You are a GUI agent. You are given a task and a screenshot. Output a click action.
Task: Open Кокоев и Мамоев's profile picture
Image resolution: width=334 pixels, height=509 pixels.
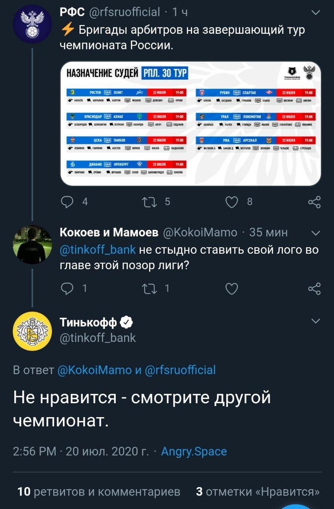pyautogui.click(x=32, y=245)
